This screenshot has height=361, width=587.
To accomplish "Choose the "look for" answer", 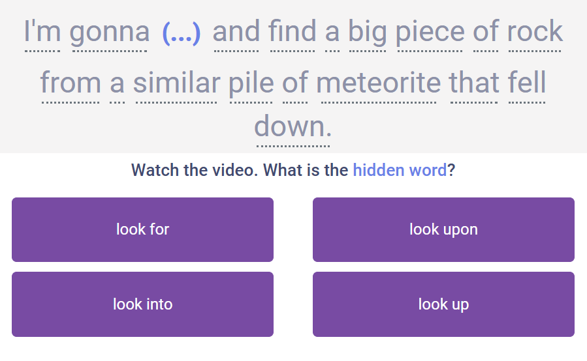I will pos(142,229).
